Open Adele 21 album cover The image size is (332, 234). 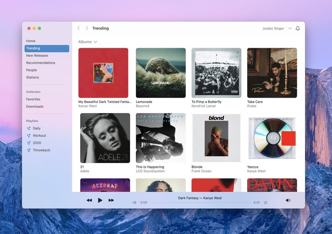(x=105, y=138)
